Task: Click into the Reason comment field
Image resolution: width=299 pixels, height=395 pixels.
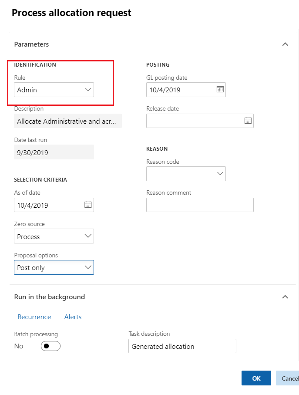Action: click(199, 205)
